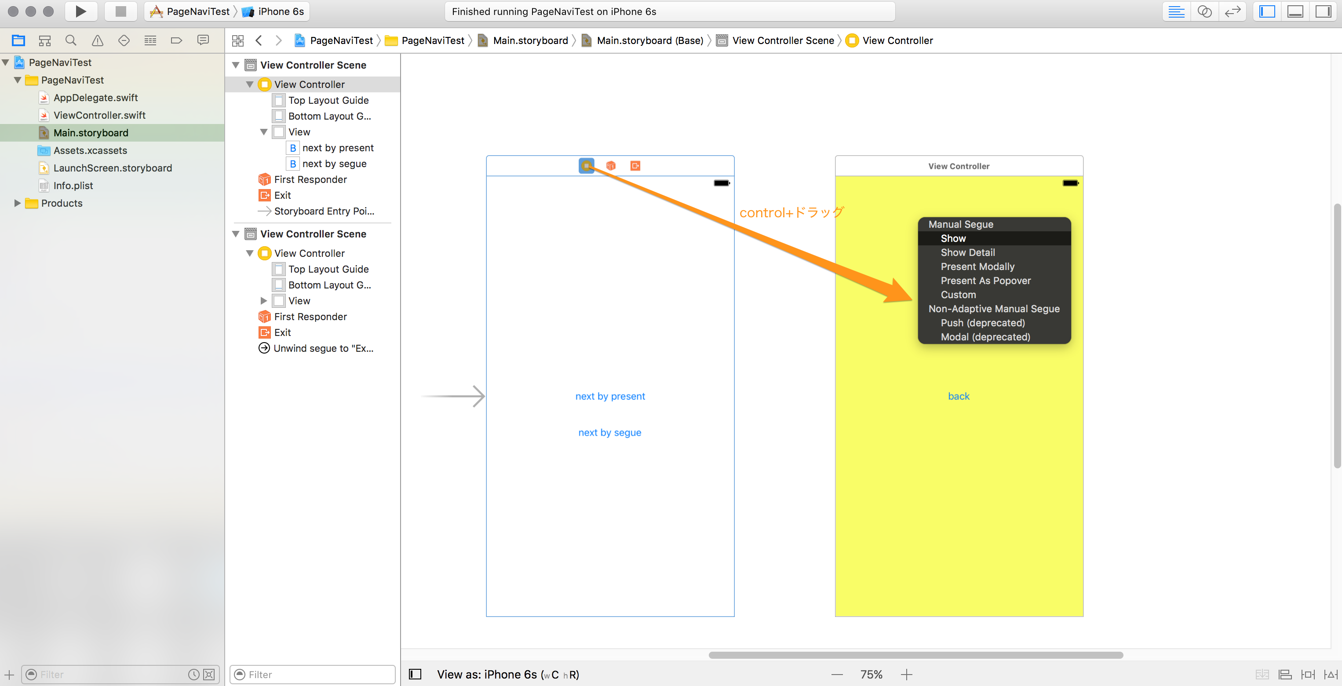Go forward in editor history
1342x686 pixels.
tap(278, 40)
